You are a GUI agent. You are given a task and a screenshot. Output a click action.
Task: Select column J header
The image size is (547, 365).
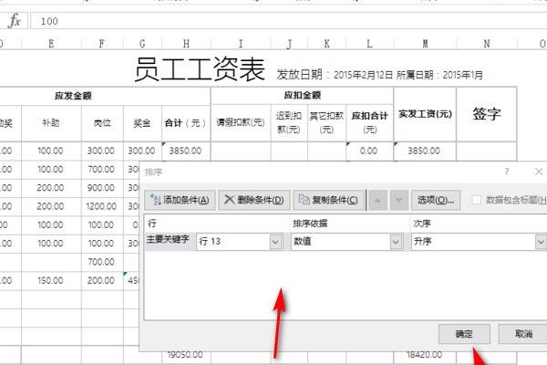coord(289,44)
